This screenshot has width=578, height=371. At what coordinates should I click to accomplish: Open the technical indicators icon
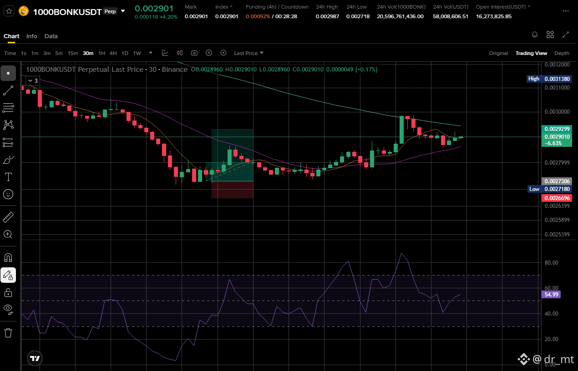165,53
